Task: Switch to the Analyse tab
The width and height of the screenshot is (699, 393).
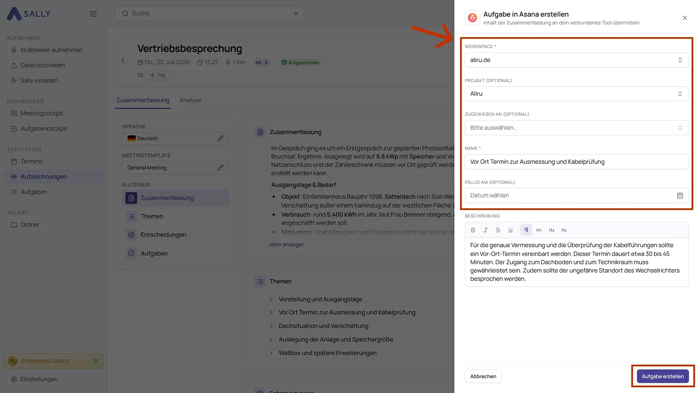Action: [190, 100]
